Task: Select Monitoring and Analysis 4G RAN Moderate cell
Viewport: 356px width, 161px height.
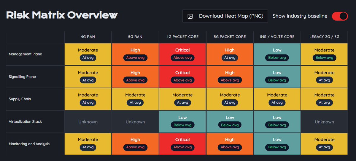Action: coord(88,144)
